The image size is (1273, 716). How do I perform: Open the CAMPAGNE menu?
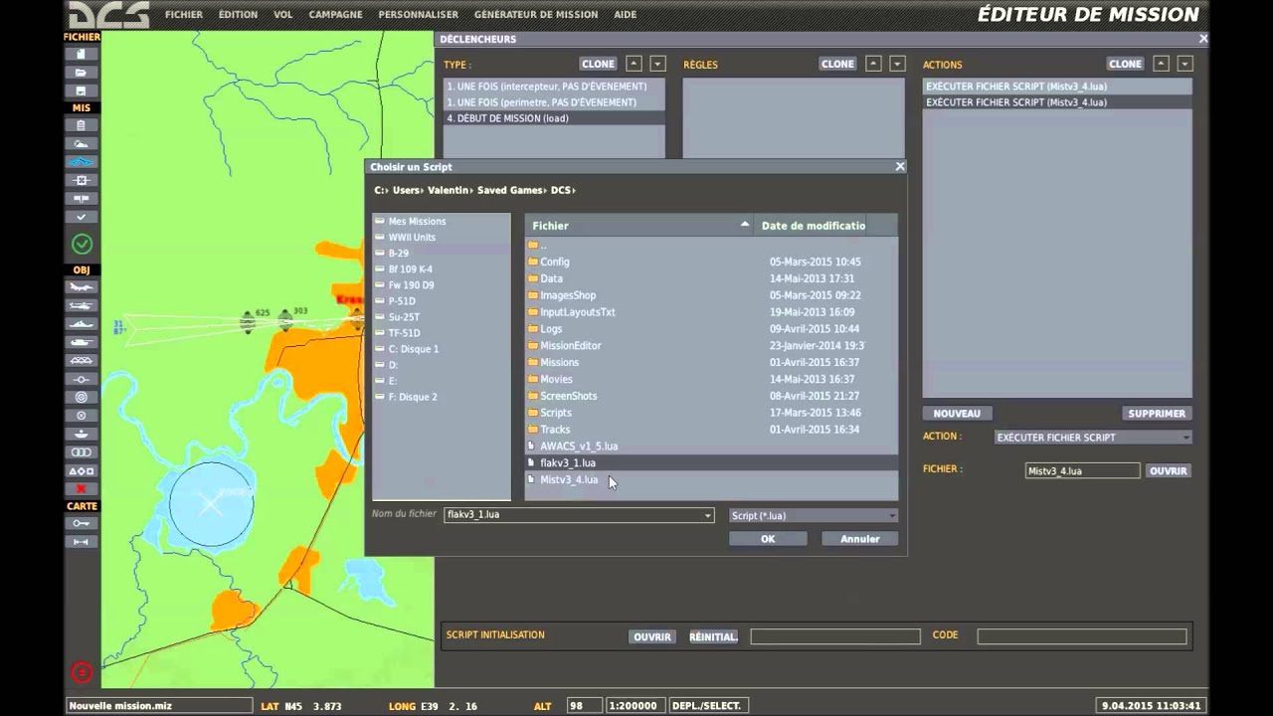(336, 15)
